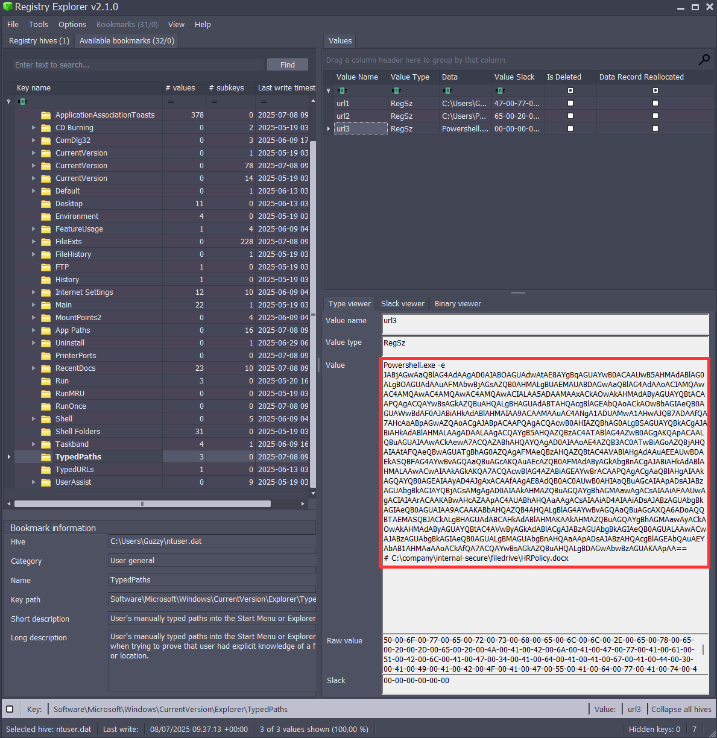Click the Find button
717x738 pixels.
[x=287, y=65]
